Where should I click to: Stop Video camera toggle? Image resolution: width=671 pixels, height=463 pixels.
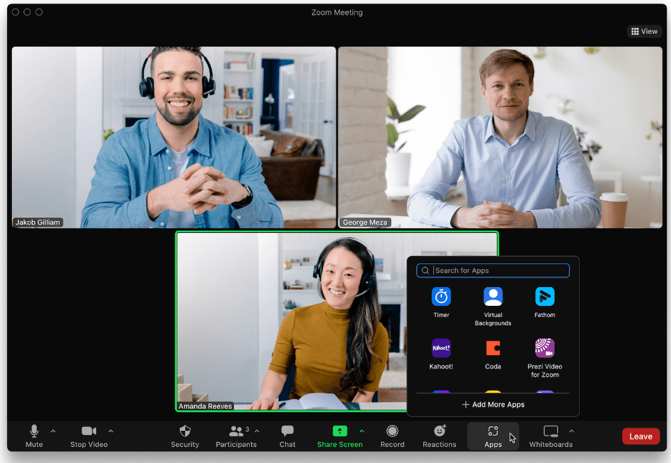click(x=88, y=432)
